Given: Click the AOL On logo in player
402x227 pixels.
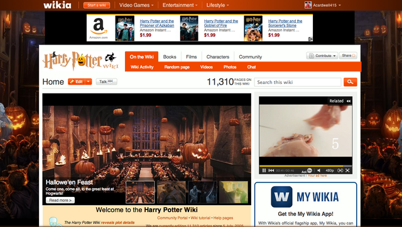Looking at the screenshot, I should (x=307, y=171).
